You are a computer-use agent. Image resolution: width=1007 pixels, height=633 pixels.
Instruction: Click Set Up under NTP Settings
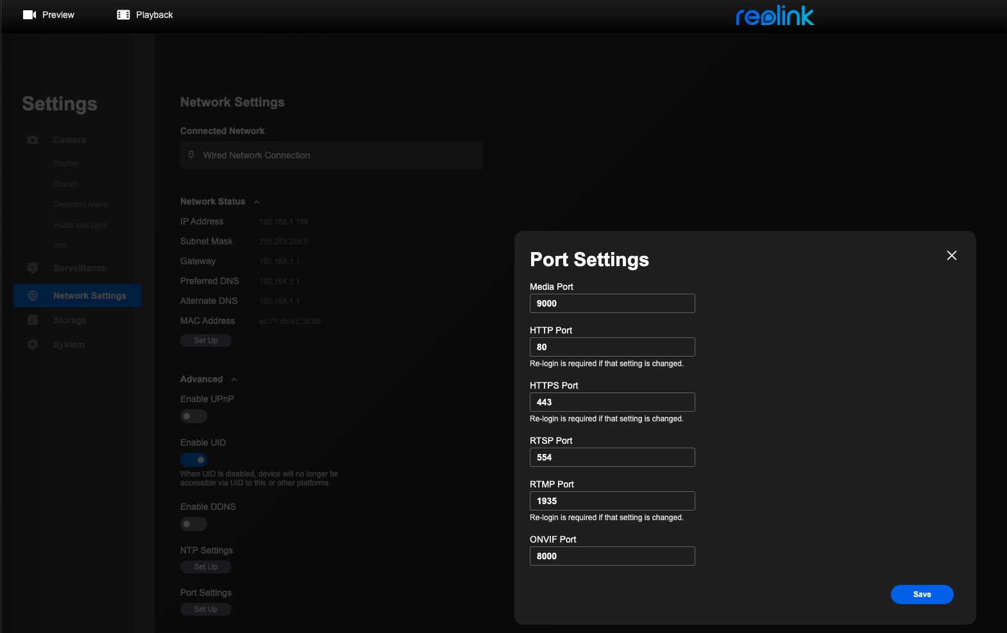click(x=206, y=567)
